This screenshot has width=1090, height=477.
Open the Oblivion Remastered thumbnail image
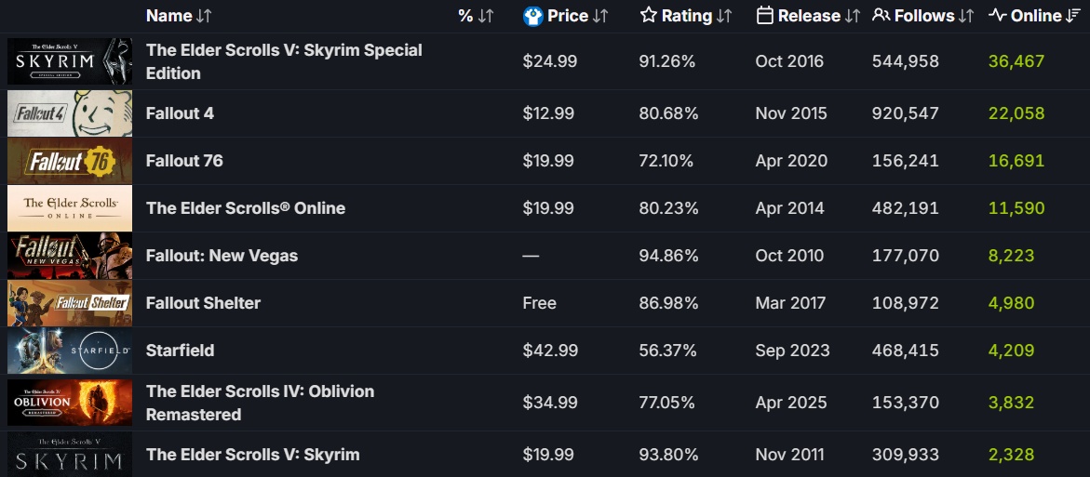click(70, 403)
